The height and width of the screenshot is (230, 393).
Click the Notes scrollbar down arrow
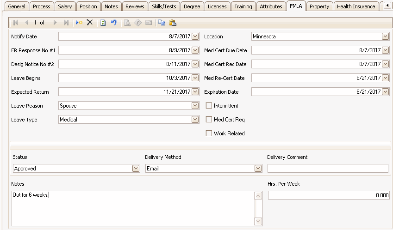pos(258,221)
